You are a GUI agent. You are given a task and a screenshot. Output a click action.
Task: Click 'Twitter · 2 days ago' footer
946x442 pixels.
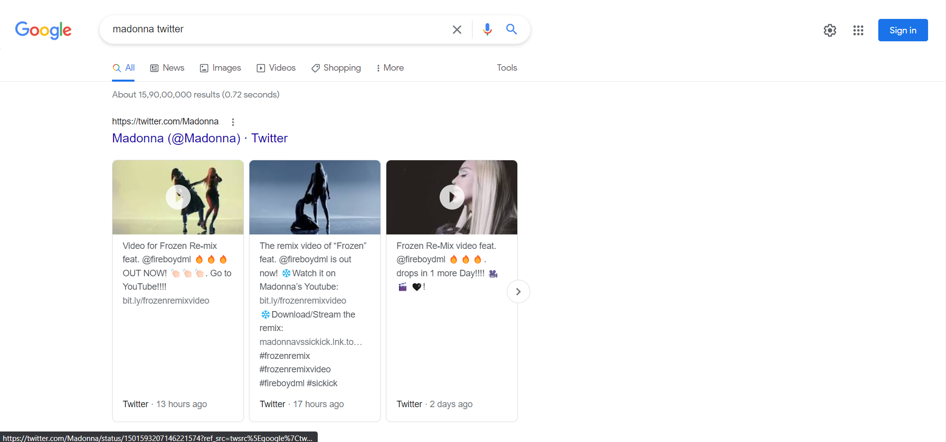coord(434,404)
